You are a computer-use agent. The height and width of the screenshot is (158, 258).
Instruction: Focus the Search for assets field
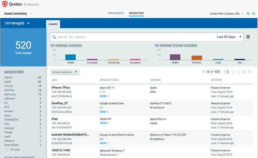tap(130, 37)
